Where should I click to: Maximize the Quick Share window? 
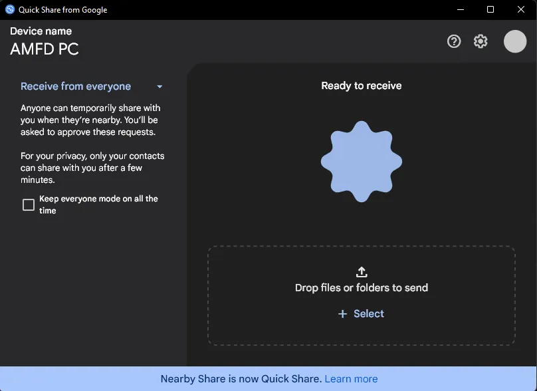(490, 10)
